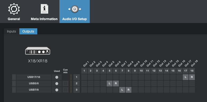Open the General settings gear icon
This screenshot has width=207, height=102.
point(14,9)
